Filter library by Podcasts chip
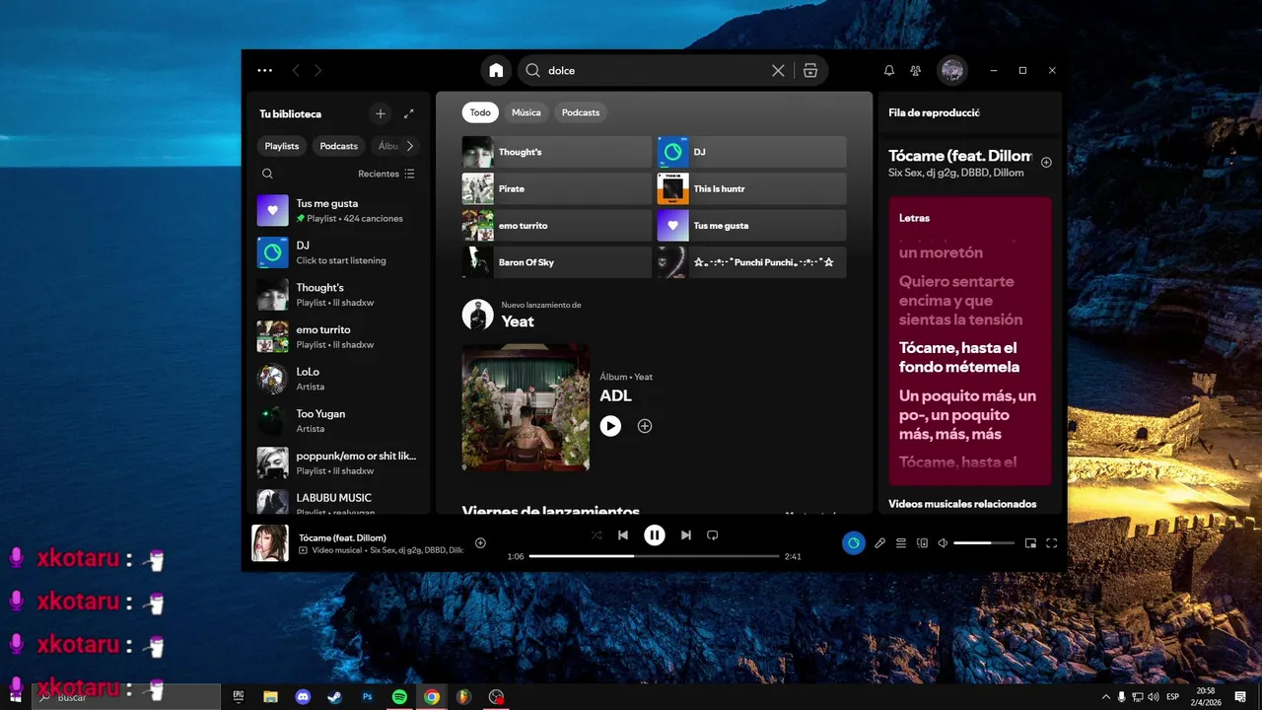 coord(338,146)
